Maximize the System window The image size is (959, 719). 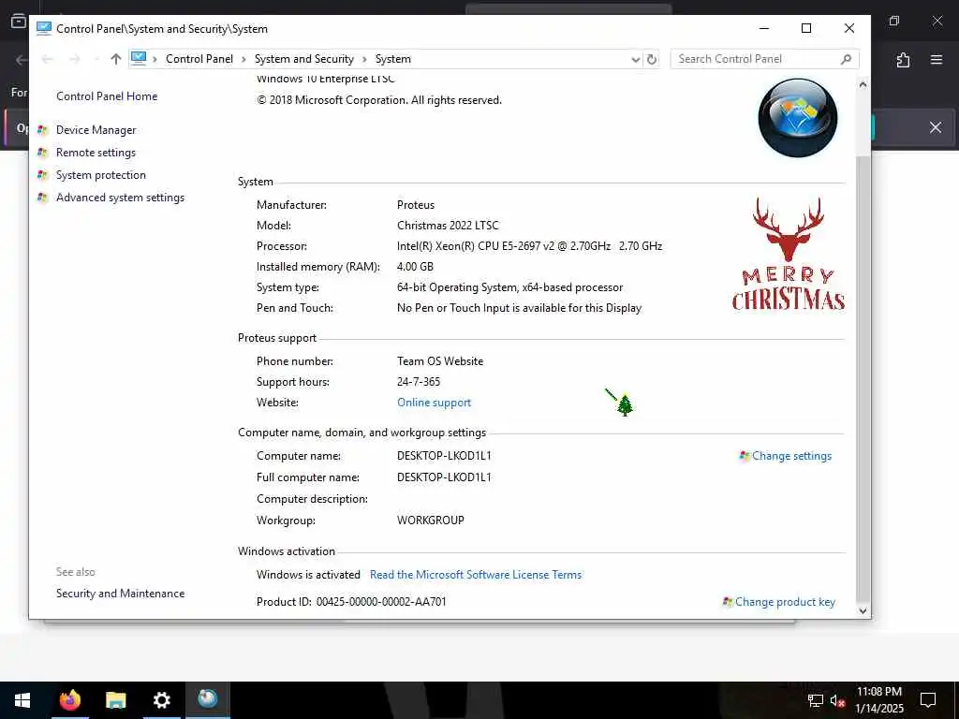coord(806,28)
